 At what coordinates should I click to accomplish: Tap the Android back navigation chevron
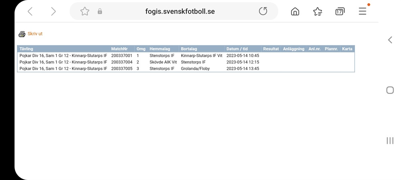pos(390,40)
